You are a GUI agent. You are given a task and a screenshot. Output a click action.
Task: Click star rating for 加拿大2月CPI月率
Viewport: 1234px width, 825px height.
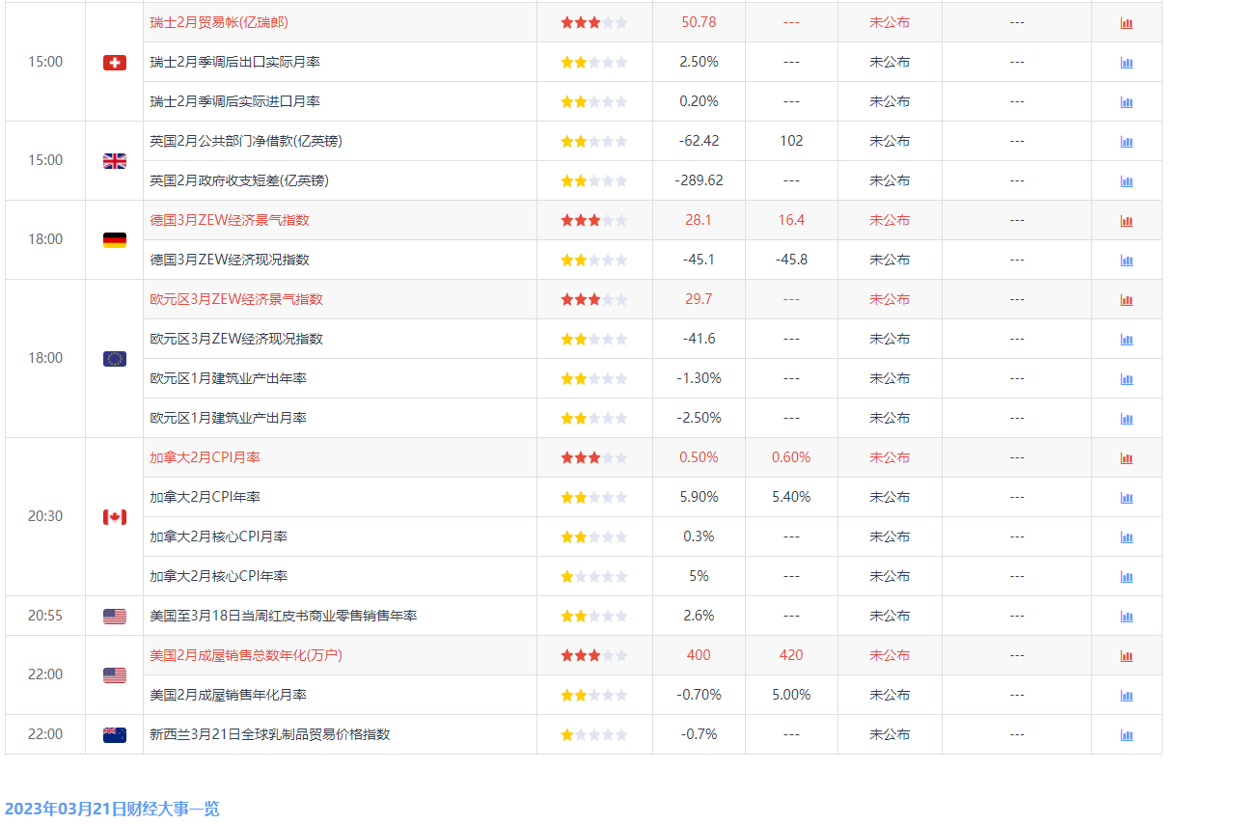(594, 457)
